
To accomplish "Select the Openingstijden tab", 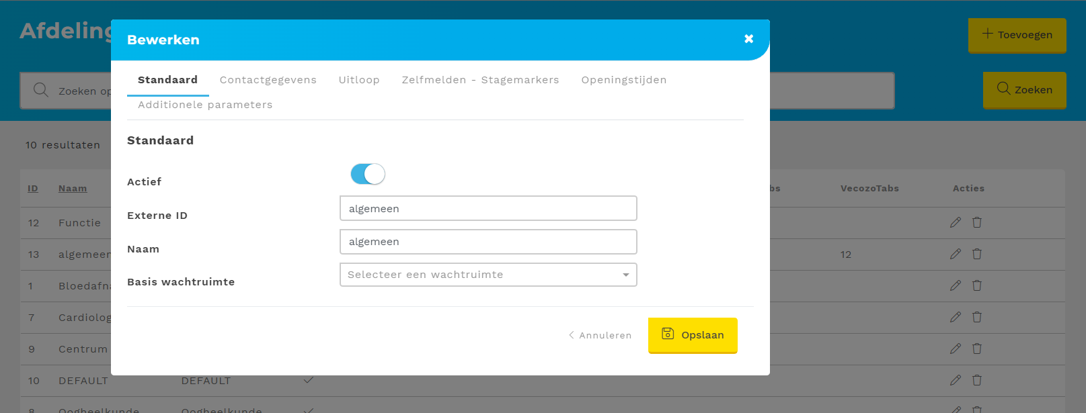I will coord(623,80).
